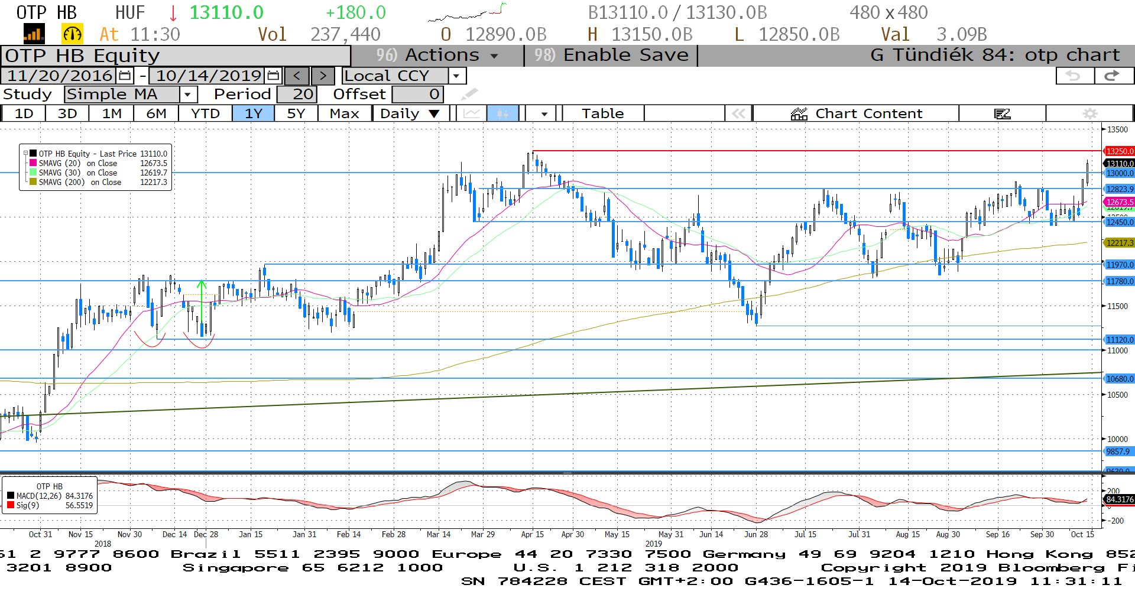Select the 1D range tab
1135x614 pixels.
click(24, 113)
